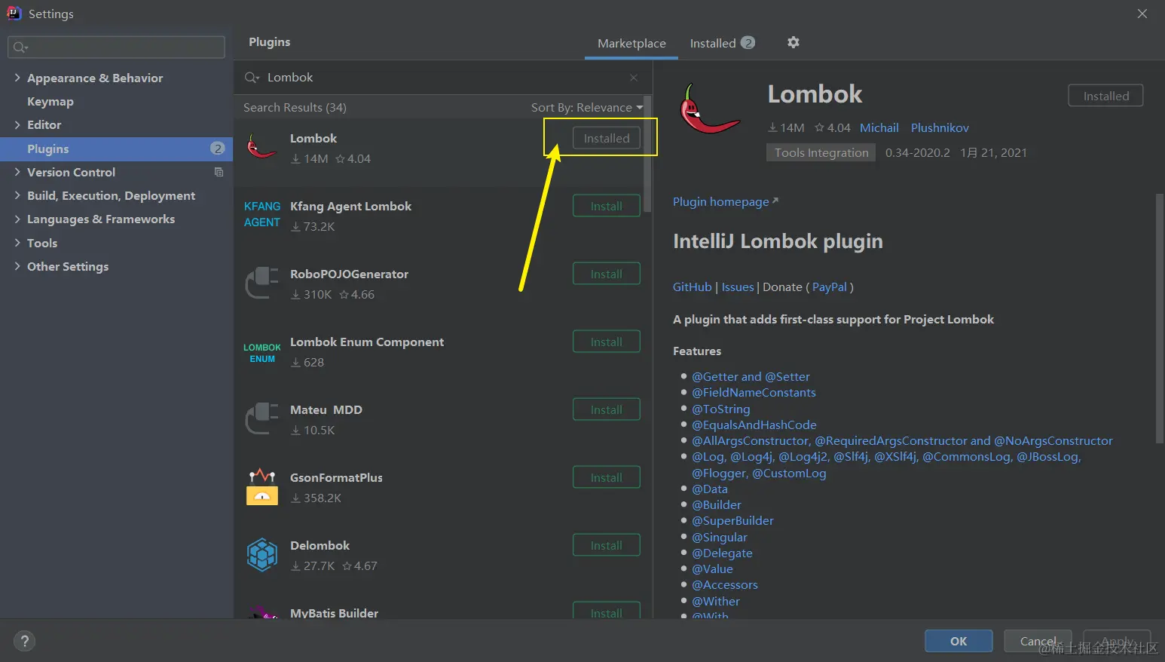Clear the Lombok plugin search text

(x=634, y=78)
